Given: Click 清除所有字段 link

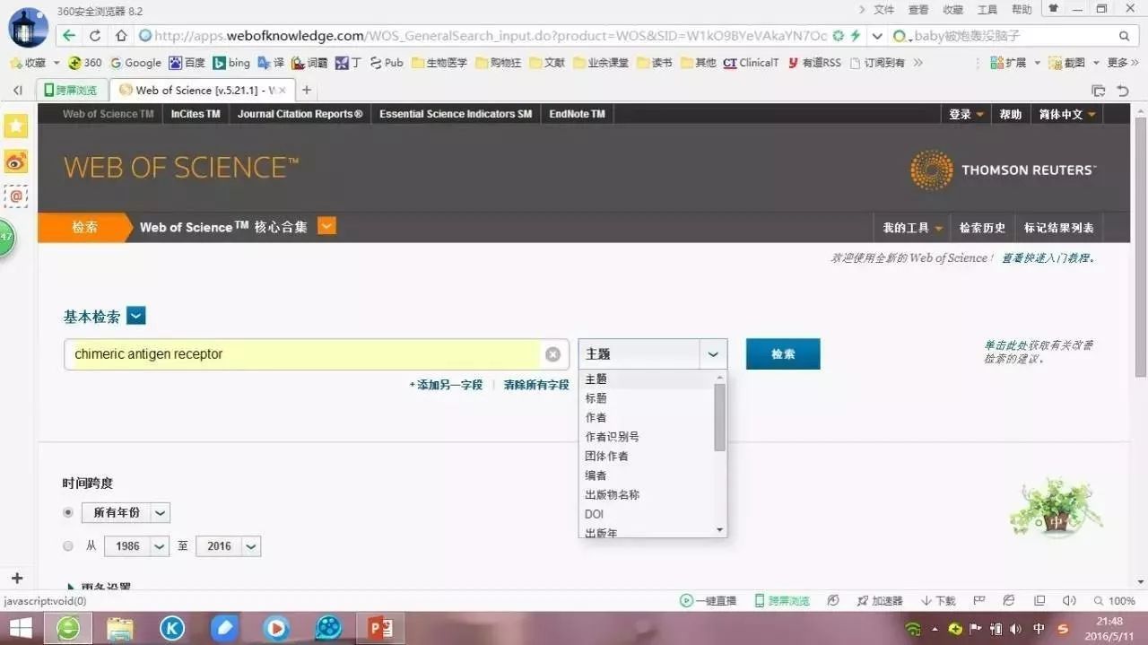Looking at the screenshot, I should [x=536, y=385].
